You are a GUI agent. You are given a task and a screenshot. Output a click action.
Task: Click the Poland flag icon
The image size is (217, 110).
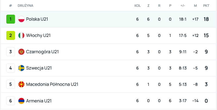coord(21,19)
